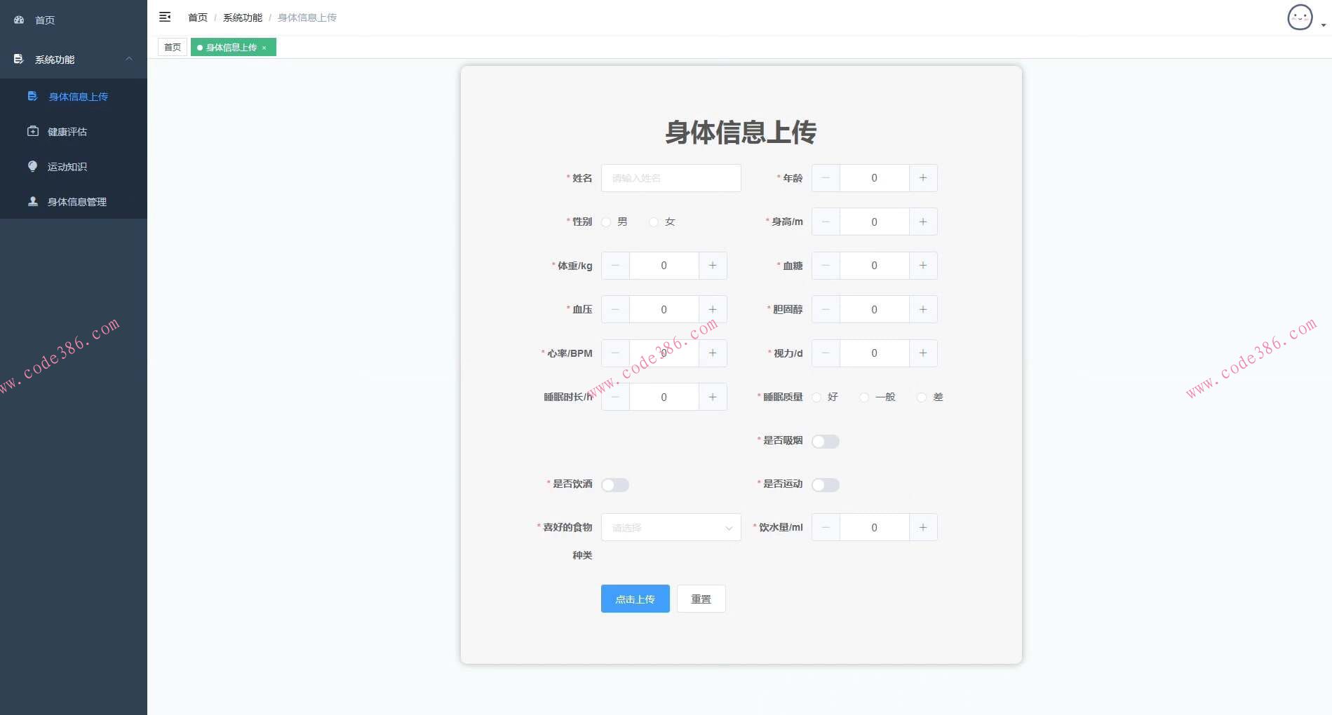The width and height of the screenshot is (1332, 715).
Task: Select the 身体信息上传 sidebar icon
Action: point(33,96)
